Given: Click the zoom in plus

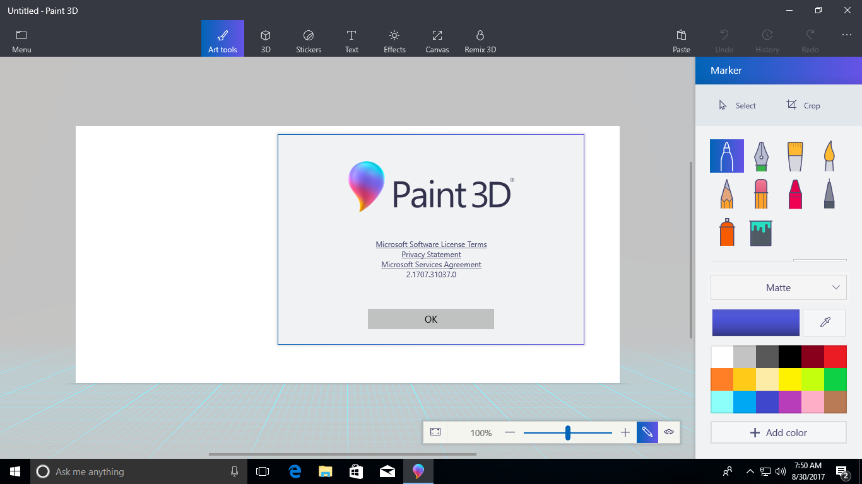Looking at the screenshot, I should [x=625, y=432].
